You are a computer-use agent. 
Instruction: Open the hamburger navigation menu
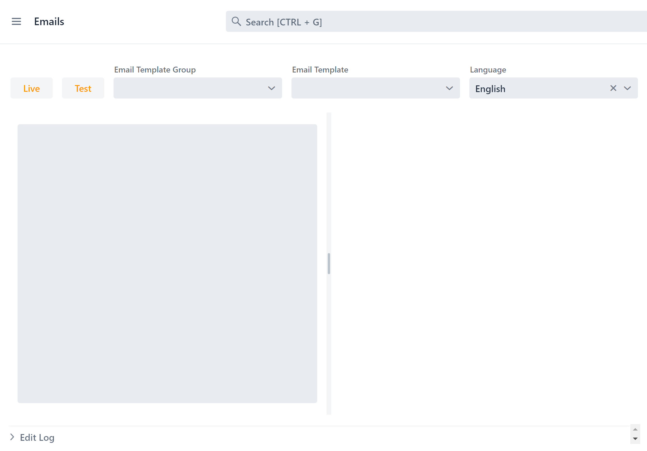pyautogui.click(x=16, y=21)
